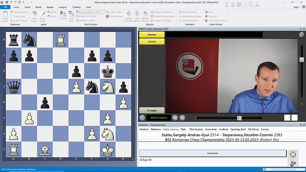The image size is (306, 172).
Task: Fast-forward the training video
Action: click(x=182, y=118)
